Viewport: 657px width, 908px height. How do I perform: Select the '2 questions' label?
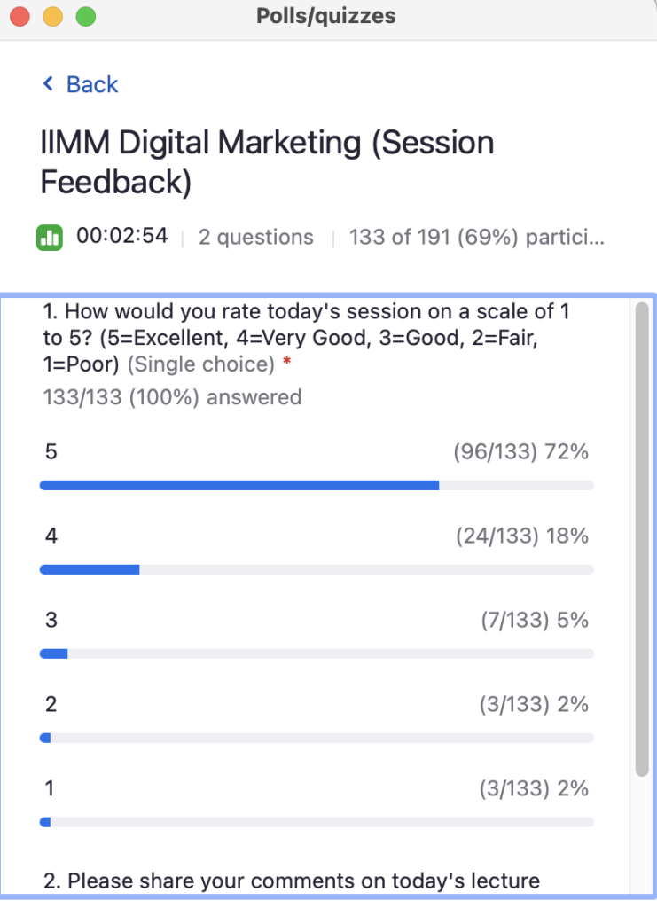tap(256, 238)
